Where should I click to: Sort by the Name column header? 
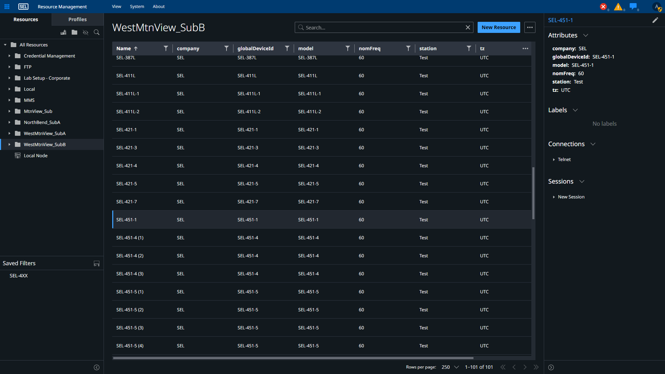point(124,48)
